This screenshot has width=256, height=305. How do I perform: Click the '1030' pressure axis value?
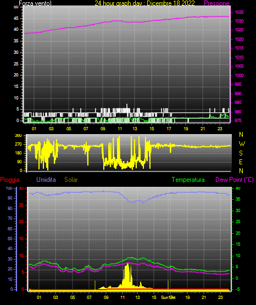(x=239, y=21)
